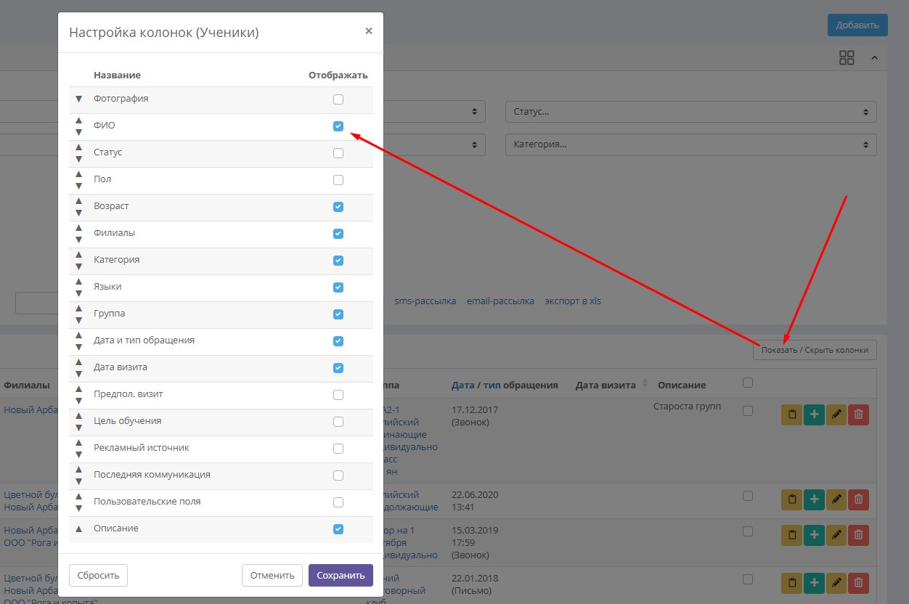Click green plus icon in the 17.12.2017 row
Screen dimensions: 909x604
pos(814,415)
